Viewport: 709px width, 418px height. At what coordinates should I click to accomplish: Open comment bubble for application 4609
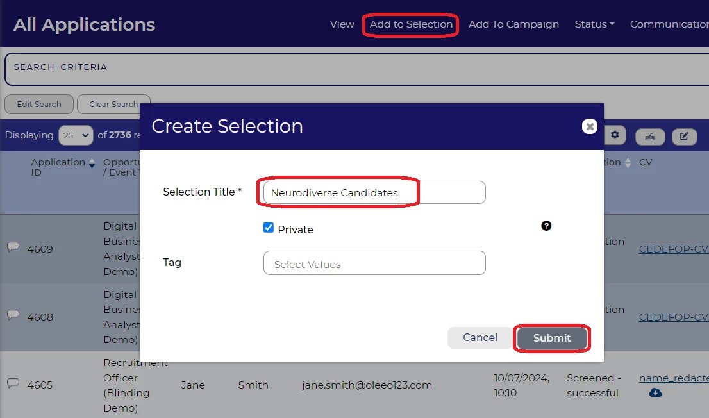coord(13,248)
